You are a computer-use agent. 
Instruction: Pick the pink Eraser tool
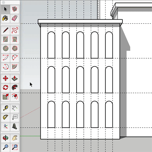(15, 19)
